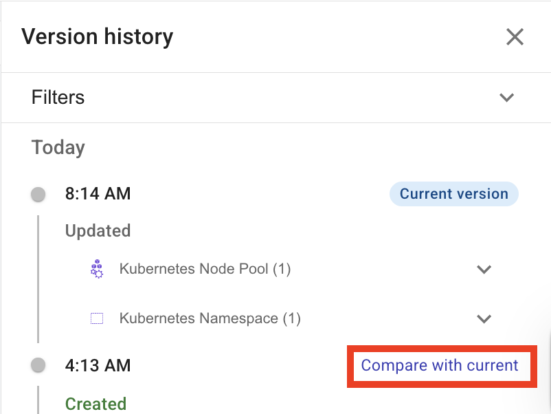551x414 pixels.
Task: Open "Compare with current" for the 4:13 AM version
Action: [x=440, y=365]
